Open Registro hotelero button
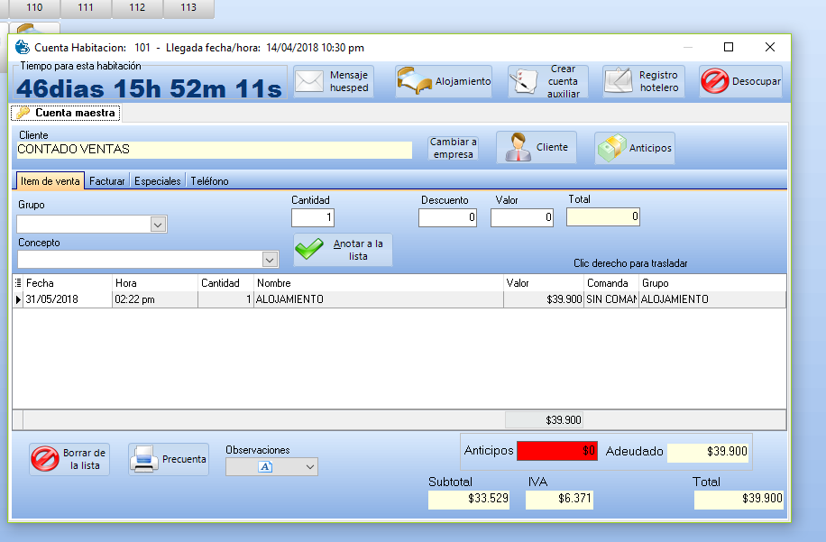 644,81
